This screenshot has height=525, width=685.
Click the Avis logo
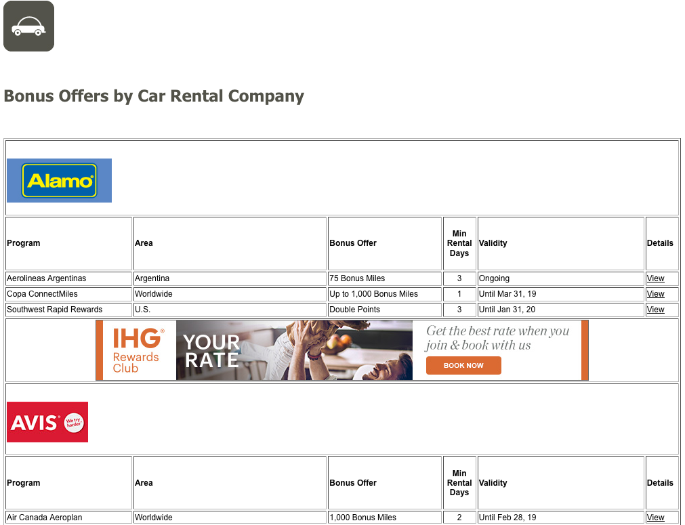coord(47,422)
